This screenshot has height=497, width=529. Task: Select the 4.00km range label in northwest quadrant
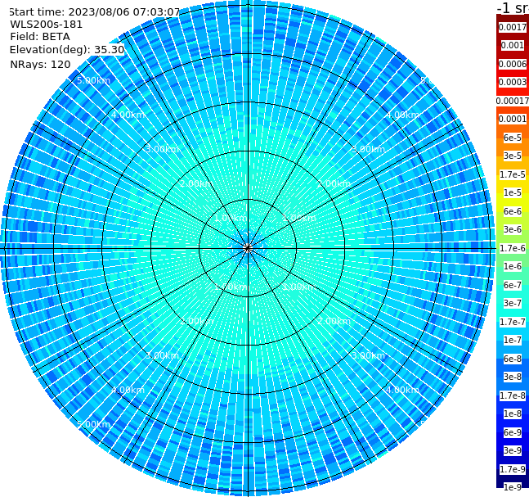(x=128, y=115)
